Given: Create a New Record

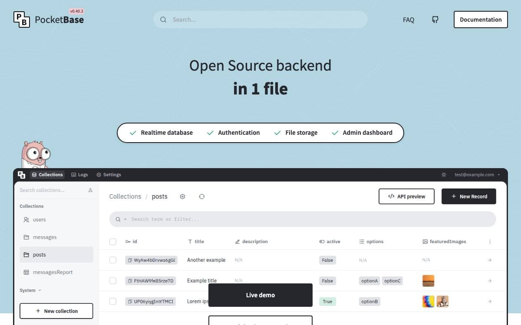Looking at the screenshot, I should 469,196.
